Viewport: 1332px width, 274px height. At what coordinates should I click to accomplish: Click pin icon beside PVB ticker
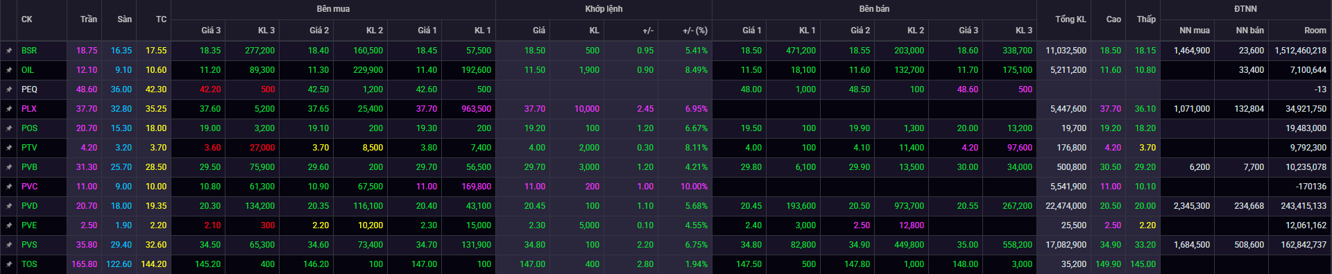pyautogui.click(x=9, y=167)
